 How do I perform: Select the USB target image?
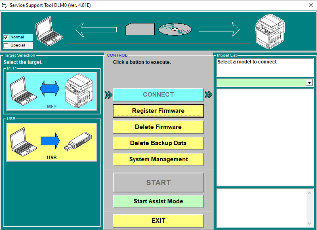click(x=52, y=142)
